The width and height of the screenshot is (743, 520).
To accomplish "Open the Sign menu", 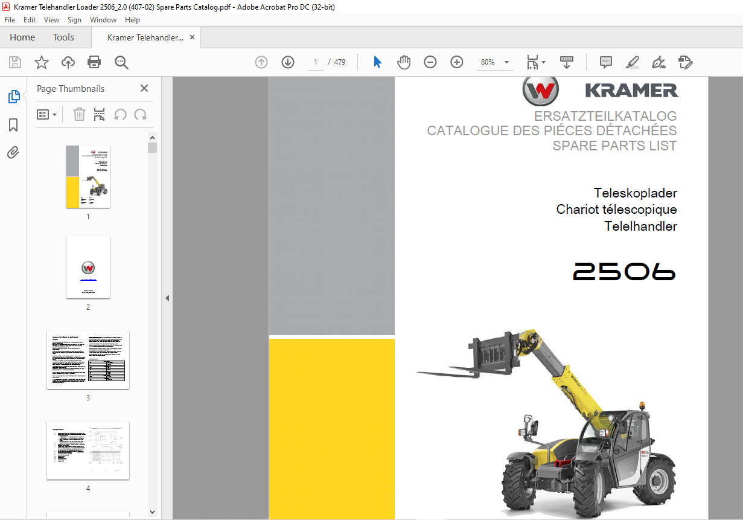I will tap(74, 20).
